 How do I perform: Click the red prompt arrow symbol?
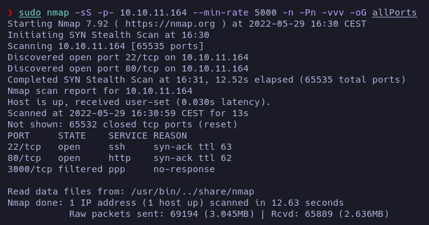(x=11, y=12)
